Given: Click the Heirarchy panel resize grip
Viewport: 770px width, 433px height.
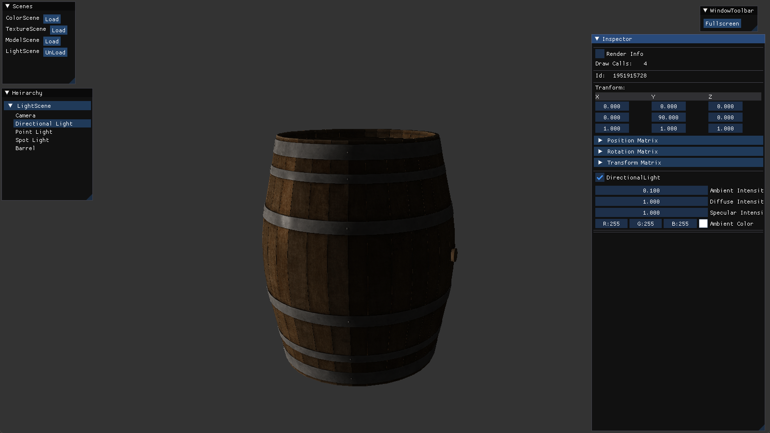Looking at the screenshot, I should [89, 197].
